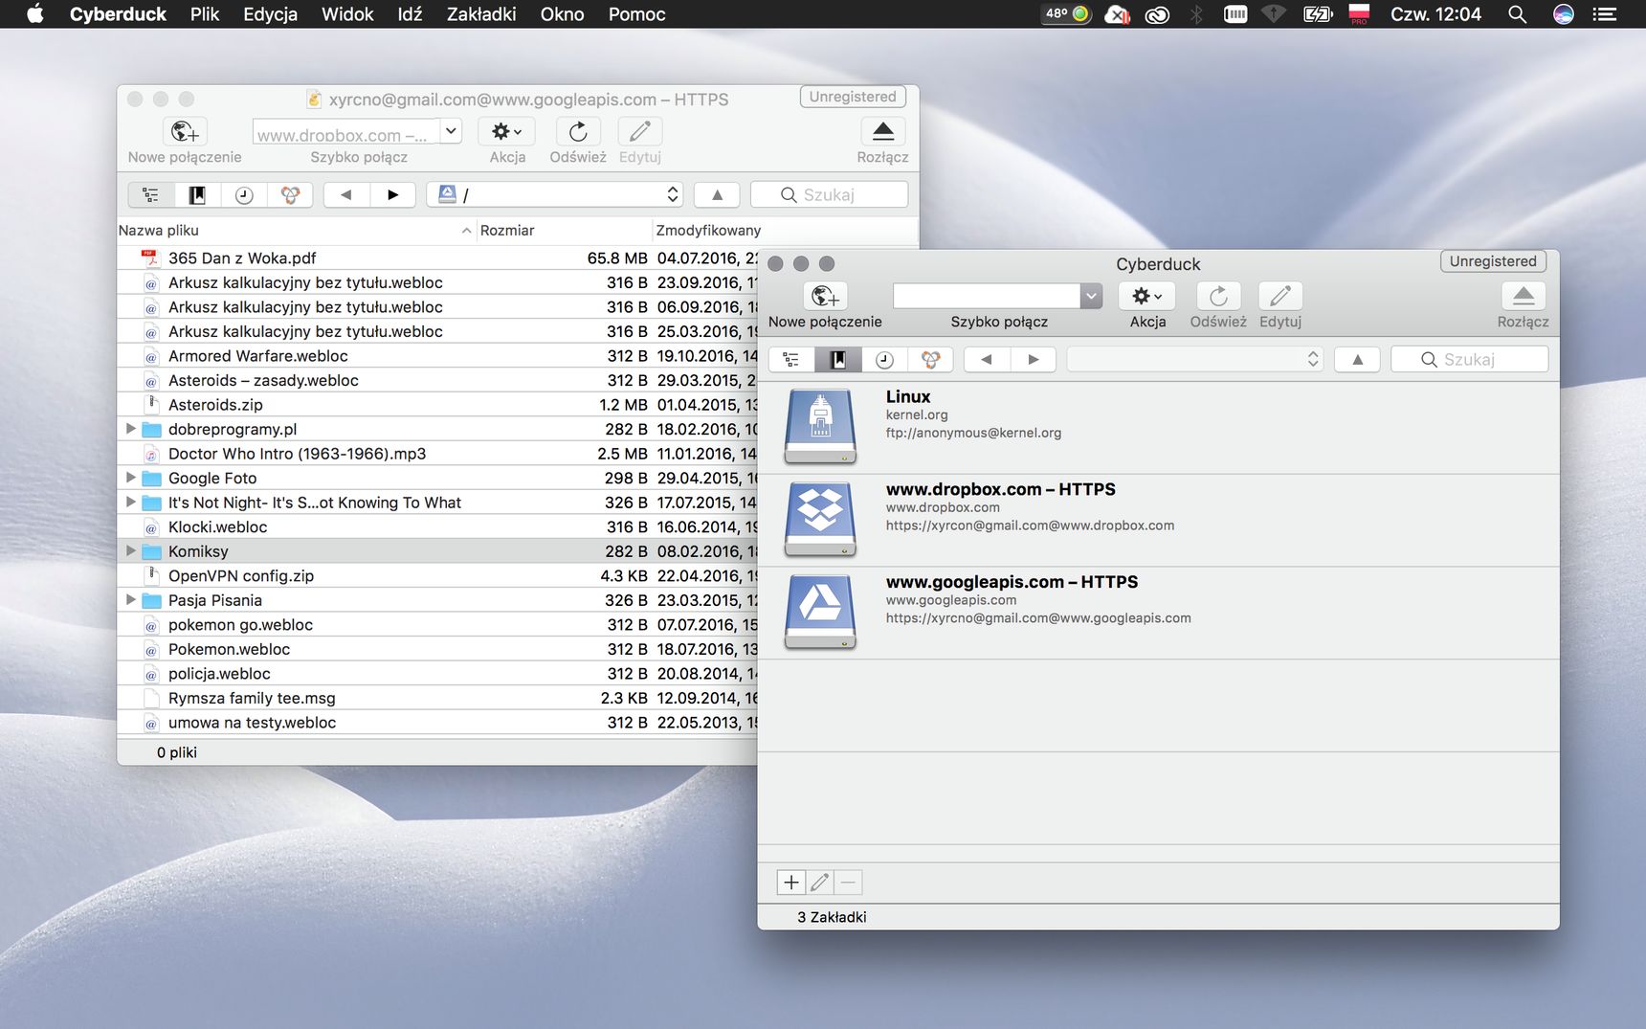Click Nowe połączenie icon in front Cyberduck window
Screen dimensions: 1646x1029
pyautogui.click(x=825, y=296)
